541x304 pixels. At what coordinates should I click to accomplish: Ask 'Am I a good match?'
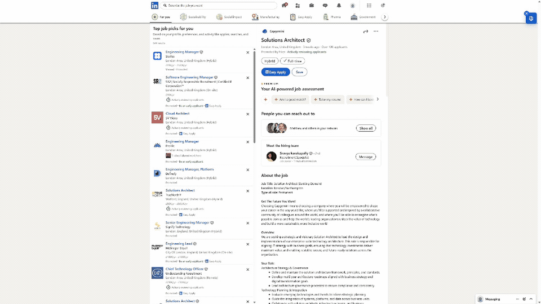click(290, 99)
